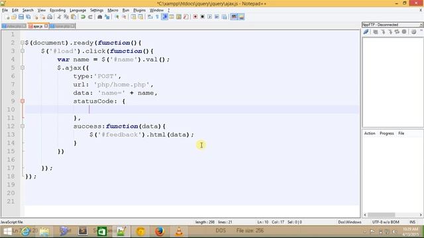Click on line number 16 in margin

(11, 159)
